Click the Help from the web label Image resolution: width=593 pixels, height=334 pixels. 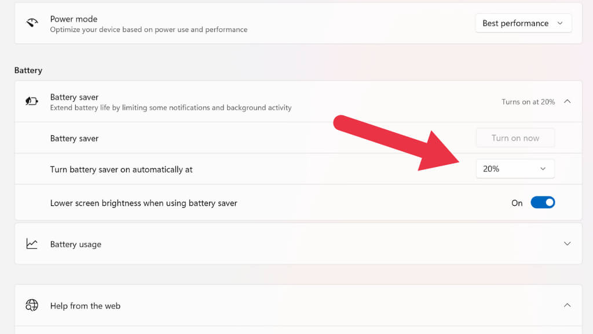pyautogui.click(x=85, y=306)
